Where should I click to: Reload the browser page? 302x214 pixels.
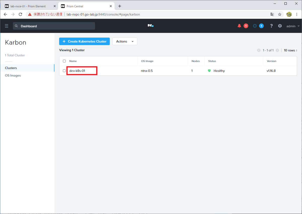[x=21, y=14]
